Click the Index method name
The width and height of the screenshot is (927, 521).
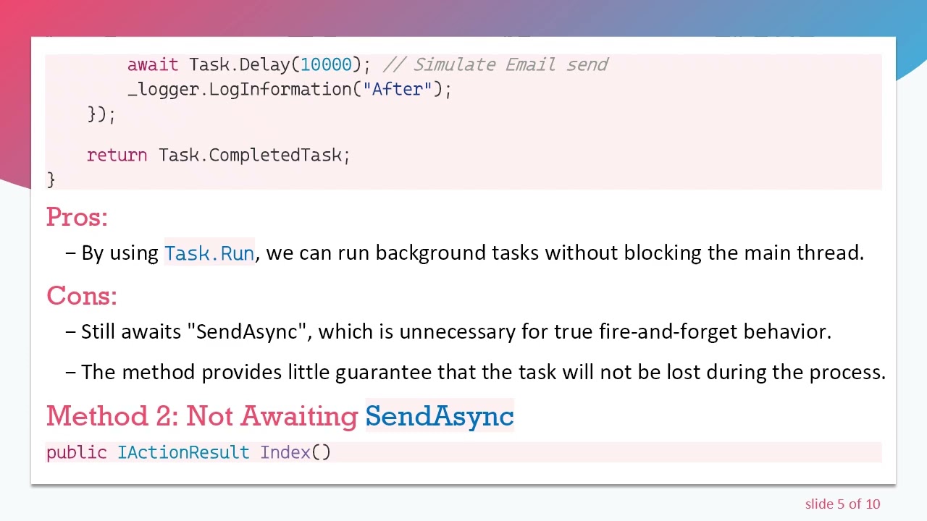tap(285, 452)
